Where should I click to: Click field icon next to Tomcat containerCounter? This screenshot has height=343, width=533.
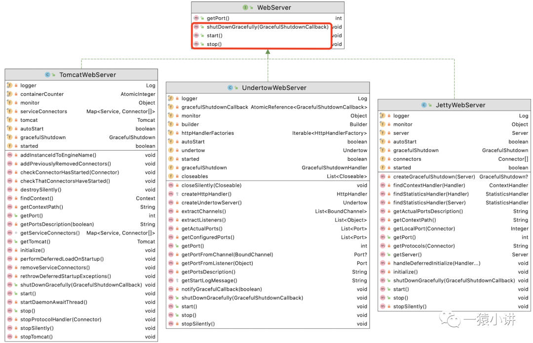[9, 94]
